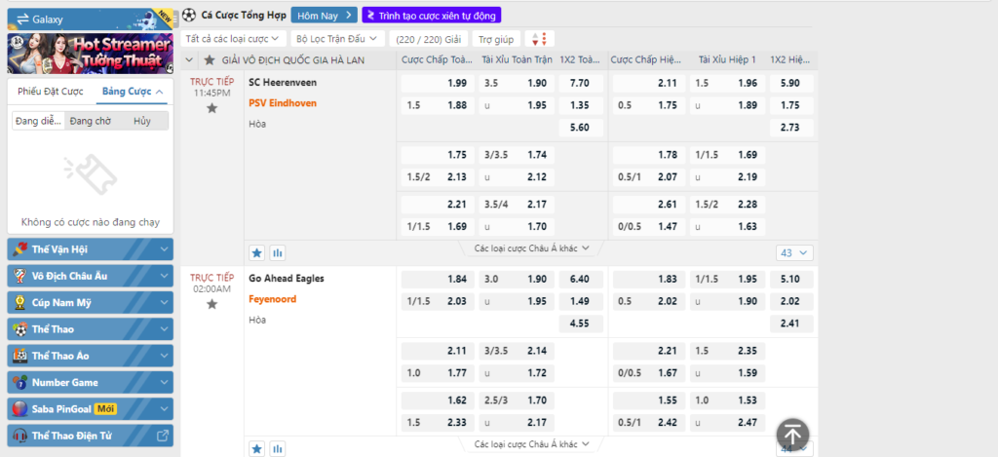Select the Hủy tab
This screenshot has height=457, width=998.
[142, 121]
